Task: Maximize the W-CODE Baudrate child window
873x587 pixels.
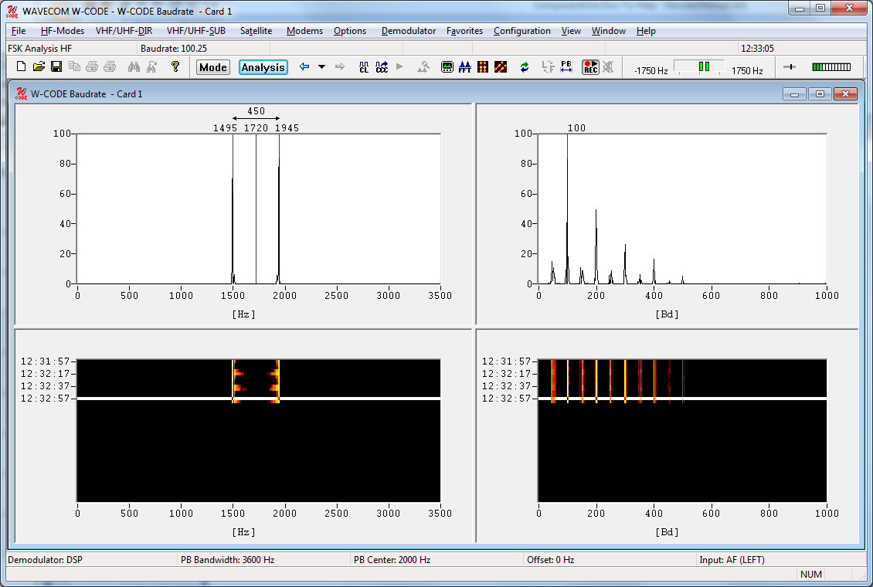Action: click(x=820, y=94)
